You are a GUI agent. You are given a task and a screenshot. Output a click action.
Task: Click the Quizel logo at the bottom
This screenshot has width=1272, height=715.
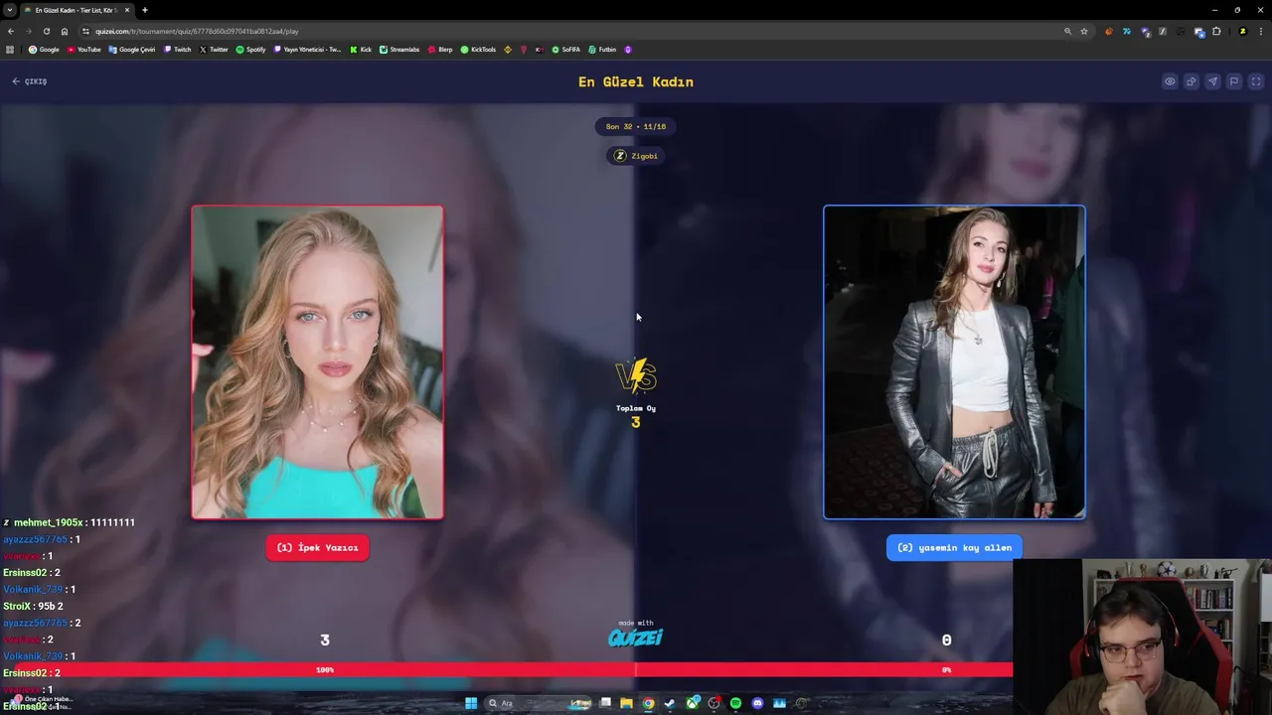635,636
